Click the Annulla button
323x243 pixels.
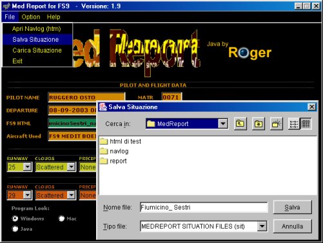point(292,226)
